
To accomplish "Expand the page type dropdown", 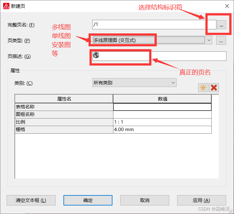I will coord(209,40).
